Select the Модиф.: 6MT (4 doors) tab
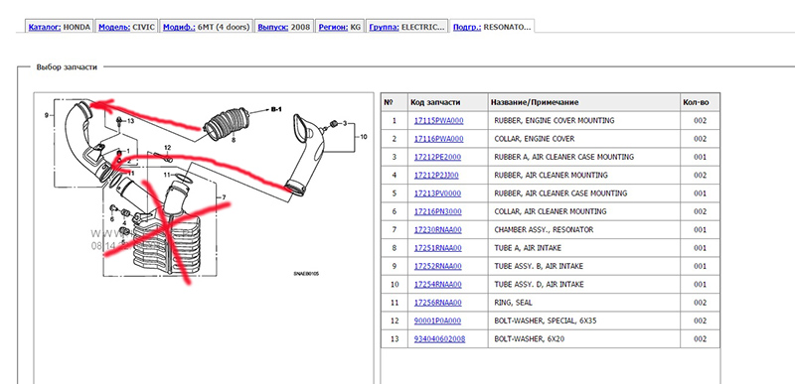The width and height of the screenshot is (795, 384). 206,27
